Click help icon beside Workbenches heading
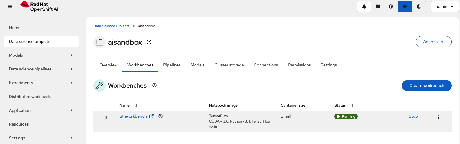Viewport: 460px width, 144px height. point(155,85)
